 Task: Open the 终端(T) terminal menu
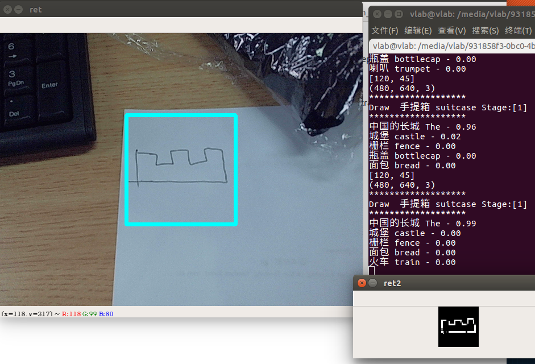point(519,31)
